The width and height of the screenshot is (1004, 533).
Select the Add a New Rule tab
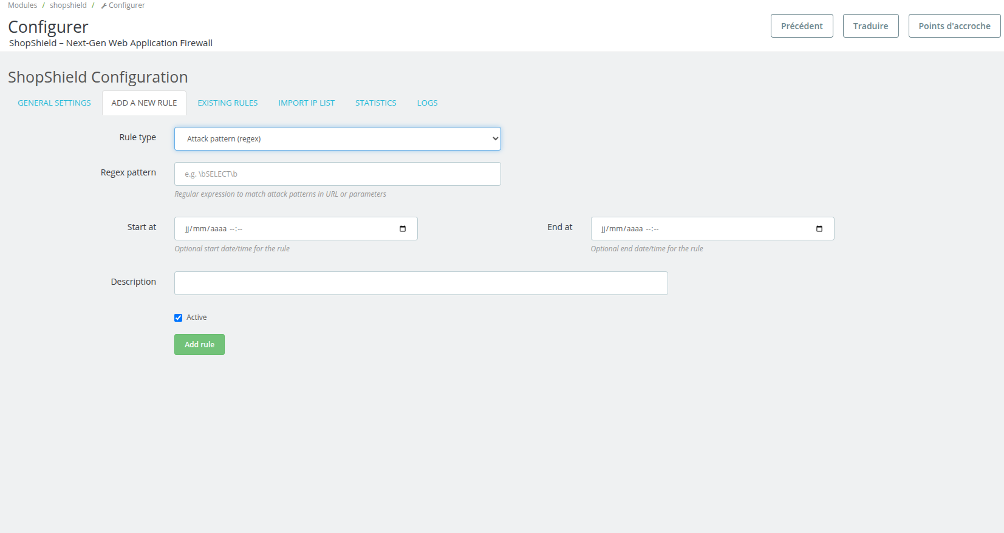pos(144,103)
